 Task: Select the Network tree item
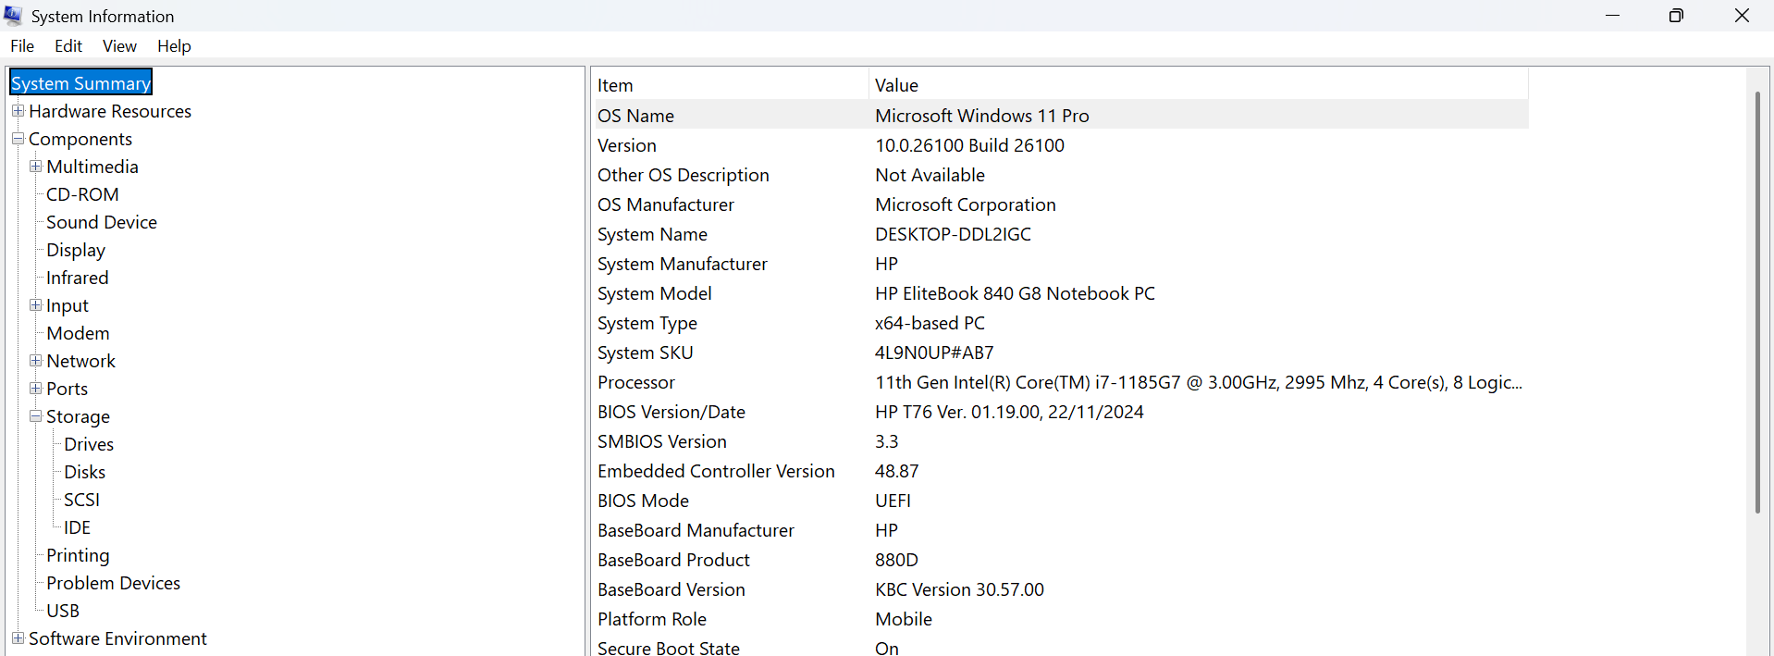point(81,361)
